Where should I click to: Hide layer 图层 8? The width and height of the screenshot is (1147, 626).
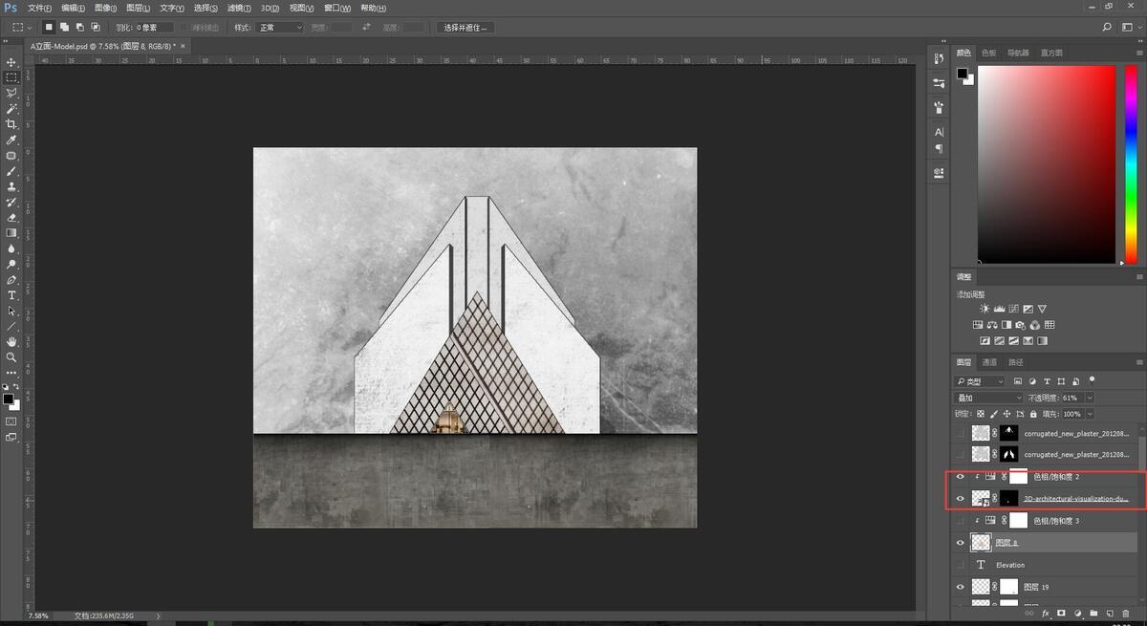pyautogui.click(x=961, y=542)
